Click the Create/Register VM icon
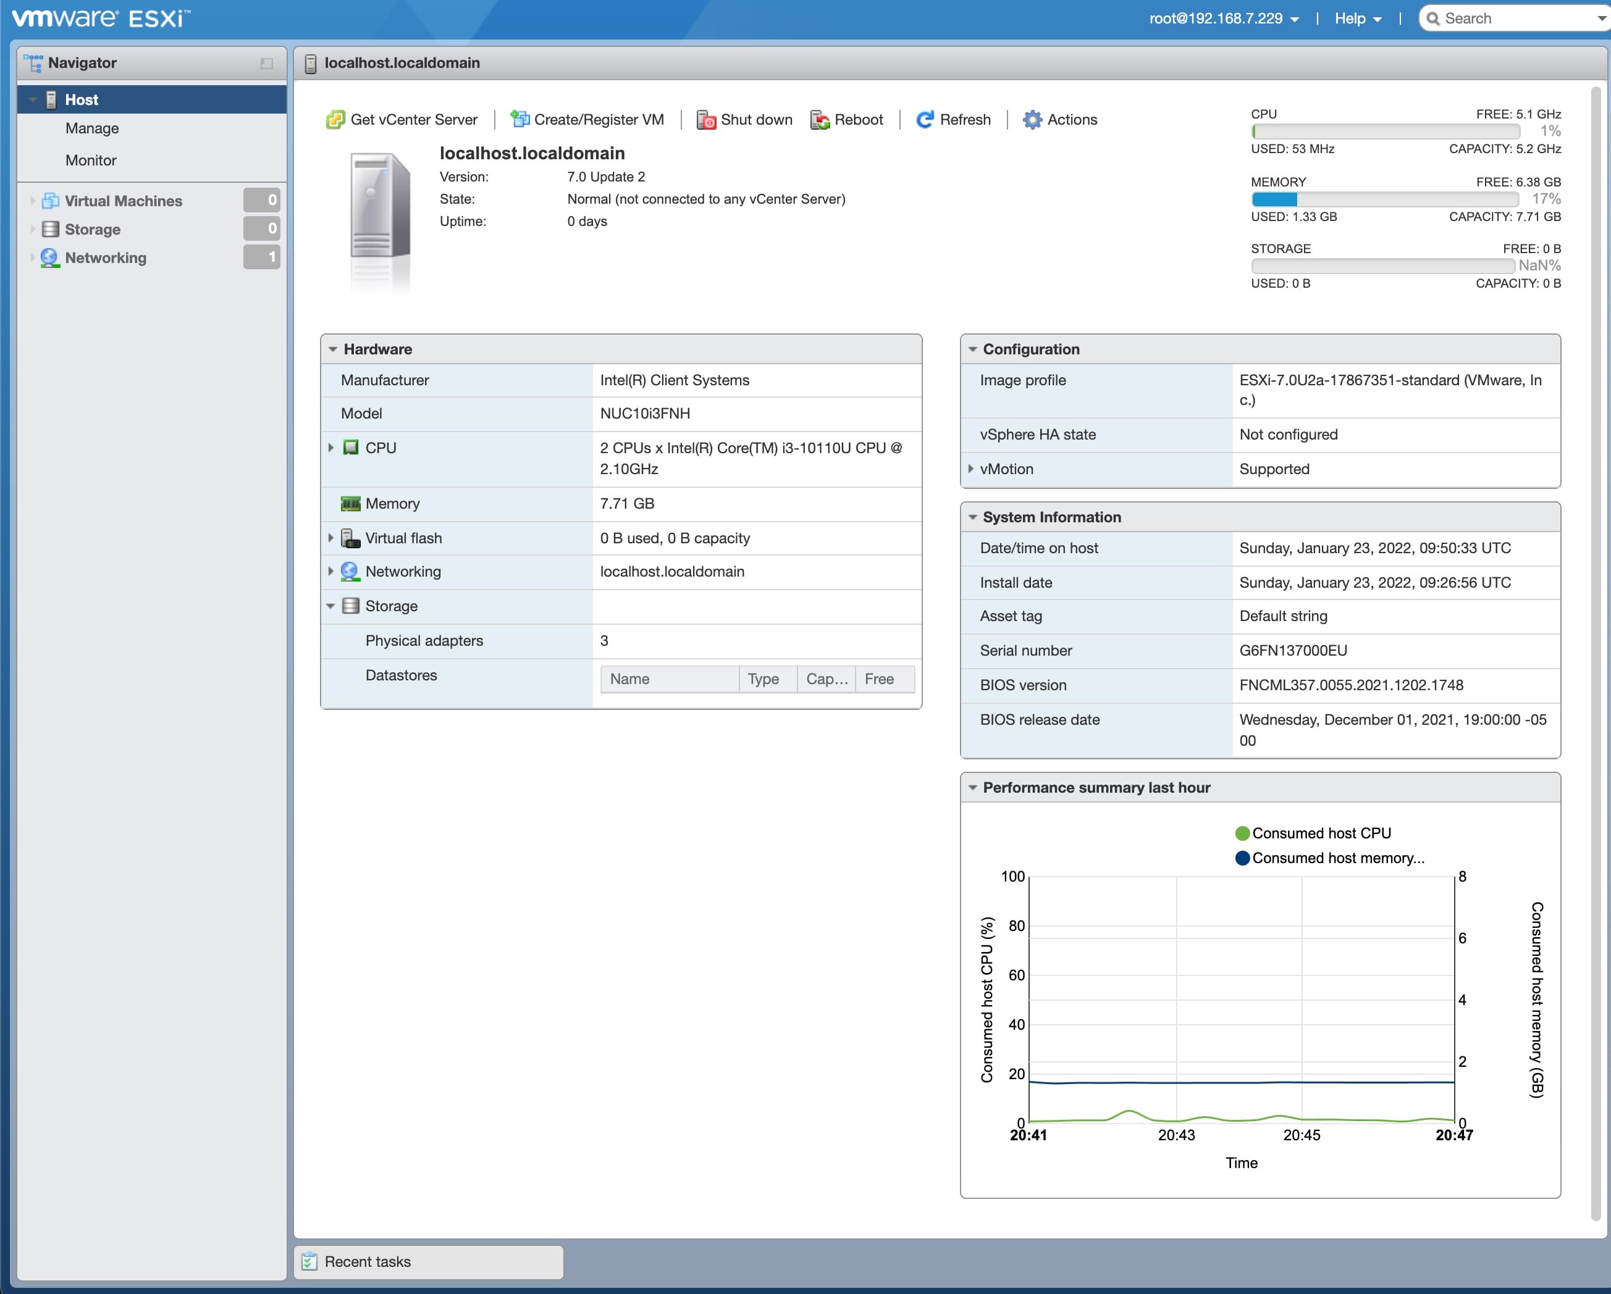 [519, 120]
